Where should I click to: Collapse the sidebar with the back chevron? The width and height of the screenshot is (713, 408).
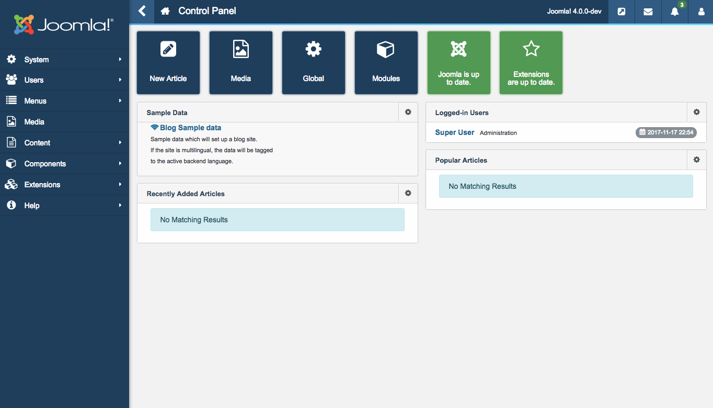pyautogui.click(x=142, y=11)
